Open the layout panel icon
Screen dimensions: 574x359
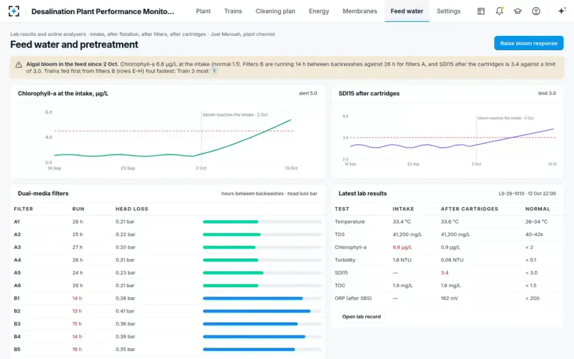(481, 11)
